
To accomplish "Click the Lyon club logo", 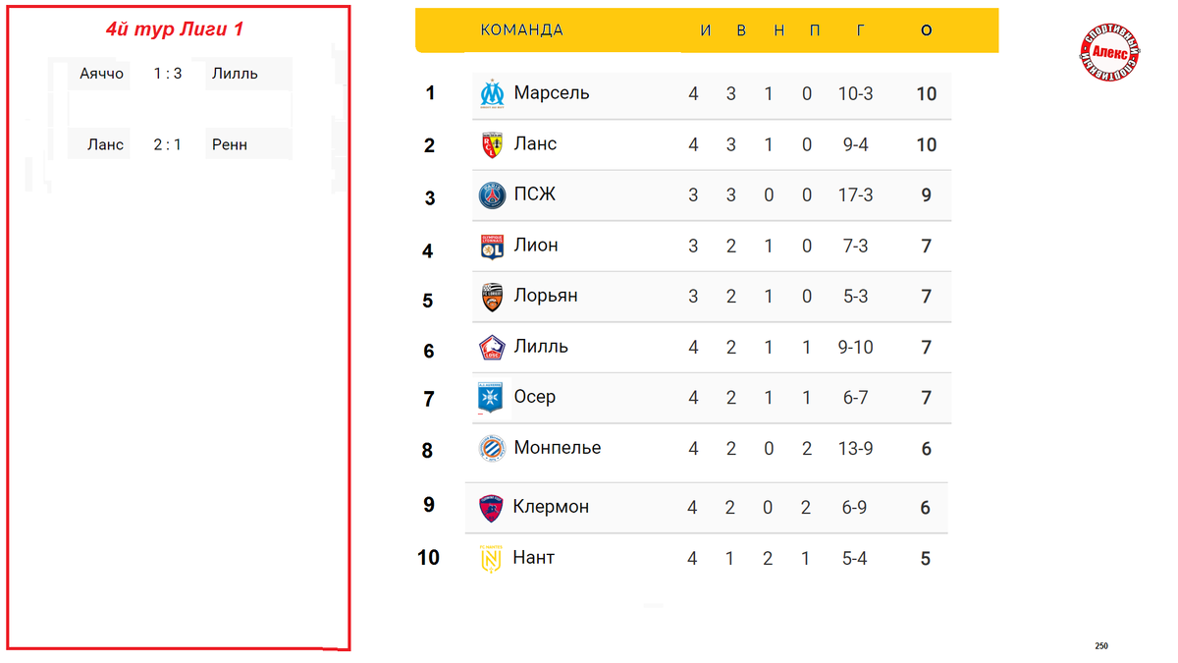I will click(492, 247).
